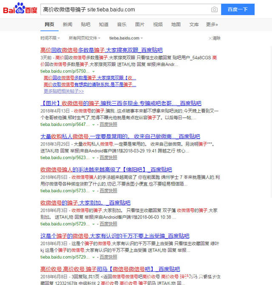Click URL text tieba.baidu.com/p/5623...
The height and width of the screenshot is (285, 272).
65,158
